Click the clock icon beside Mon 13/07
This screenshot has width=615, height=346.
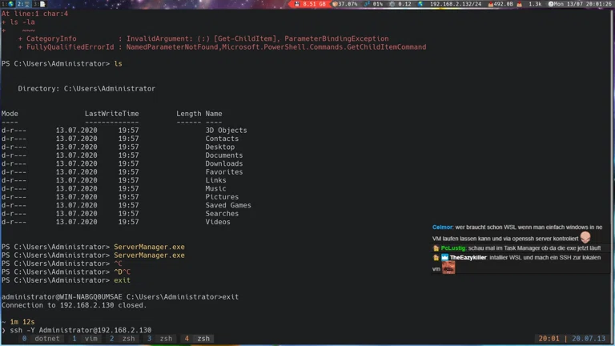(551, 4)
